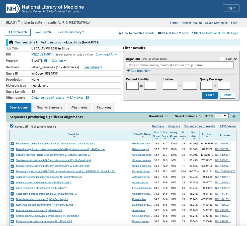Click the Reset filter button
This screenshot has height=226, width=247.
point(227,95)
